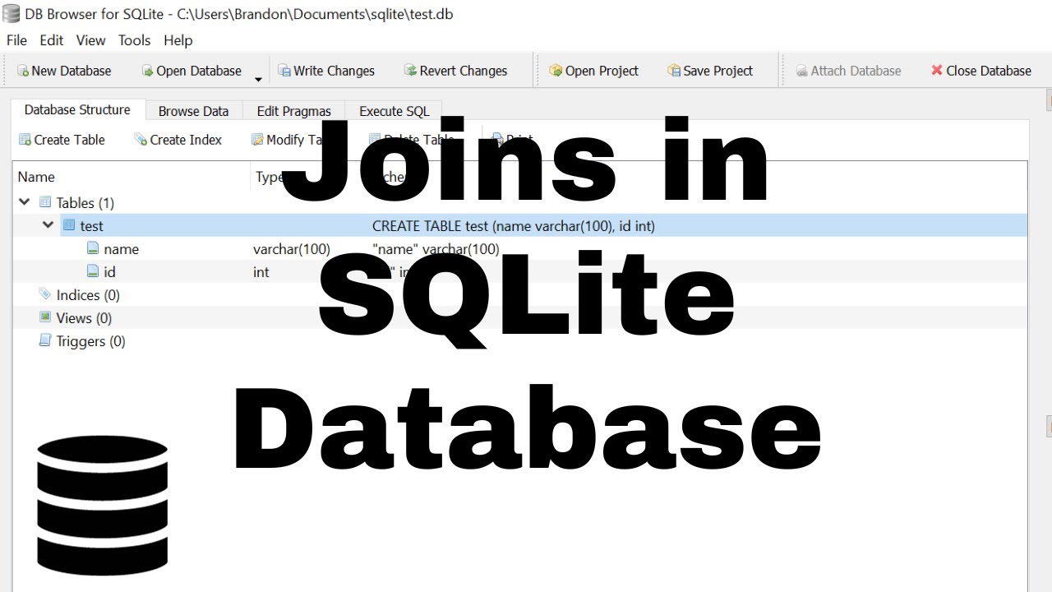1052x592 pixels.
Task: Click Write Changes in the toolbar
Action: 326,71
